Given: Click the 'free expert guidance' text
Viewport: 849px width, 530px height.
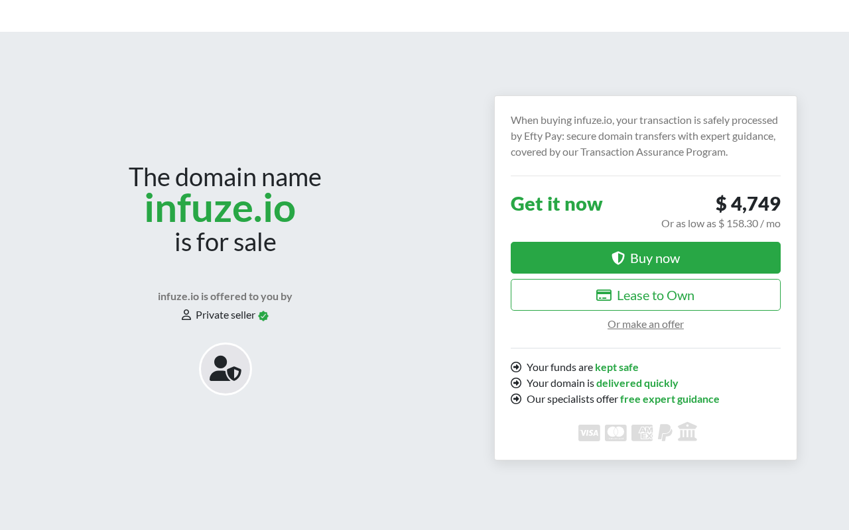Looking at the screenshot, I should coord(669,399).
